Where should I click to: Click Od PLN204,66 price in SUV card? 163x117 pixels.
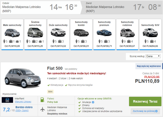(150, 46)
